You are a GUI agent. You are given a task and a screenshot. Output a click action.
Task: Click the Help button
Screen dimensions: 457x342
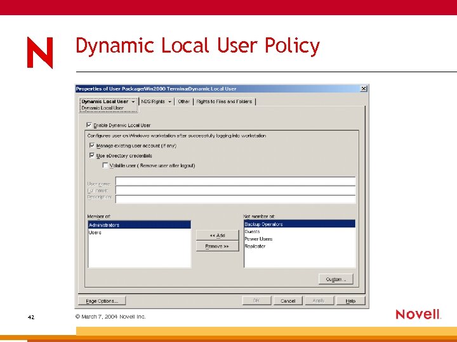[x=350, y=301]
